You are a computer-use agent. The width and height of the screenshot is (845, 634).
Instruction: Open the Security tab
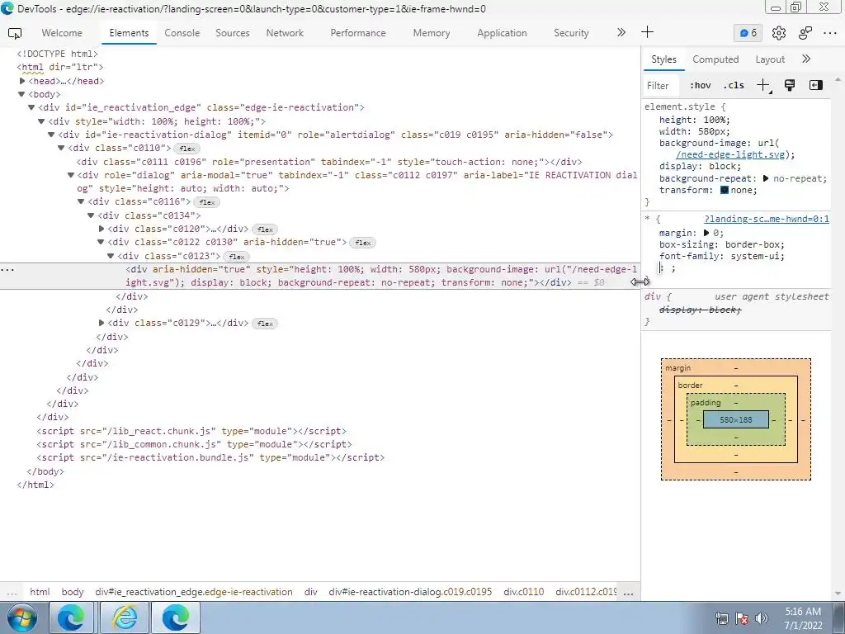(571, 33)
